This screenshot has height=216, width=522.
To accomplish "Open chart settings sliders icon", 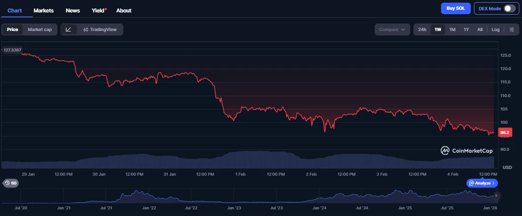I will tap(511, 30).
